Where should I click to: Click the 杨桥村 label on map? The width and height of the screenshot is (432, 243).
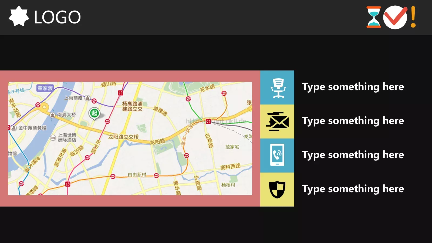point(228,185)
